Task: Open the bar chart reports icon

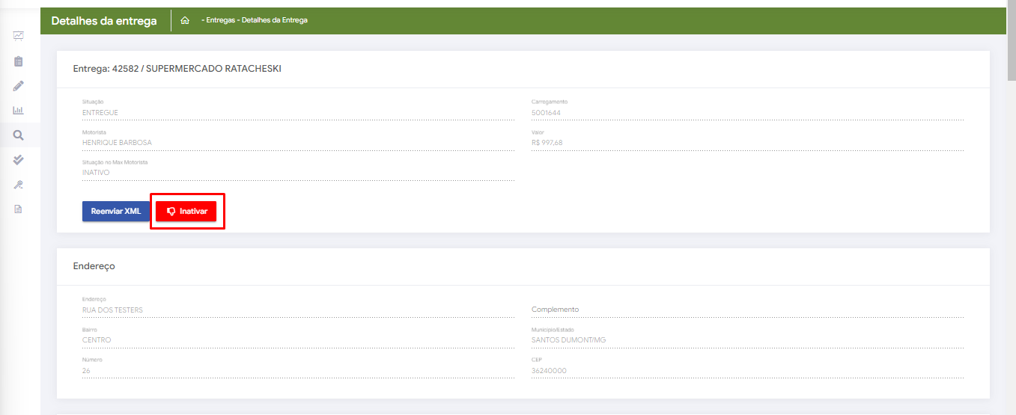Action: [x=19, y=110]
